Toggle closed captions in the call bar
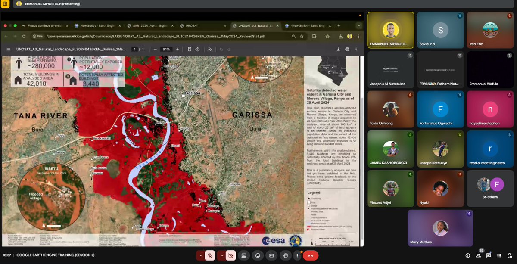The height and width of the screenshot is (264, 517). [x=271, y=255]
